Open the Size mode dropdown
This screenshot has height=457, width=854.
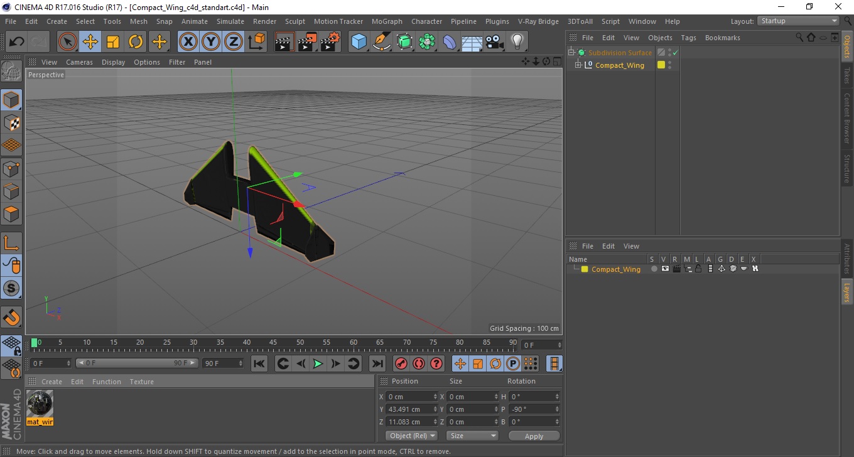pos(472,436)
